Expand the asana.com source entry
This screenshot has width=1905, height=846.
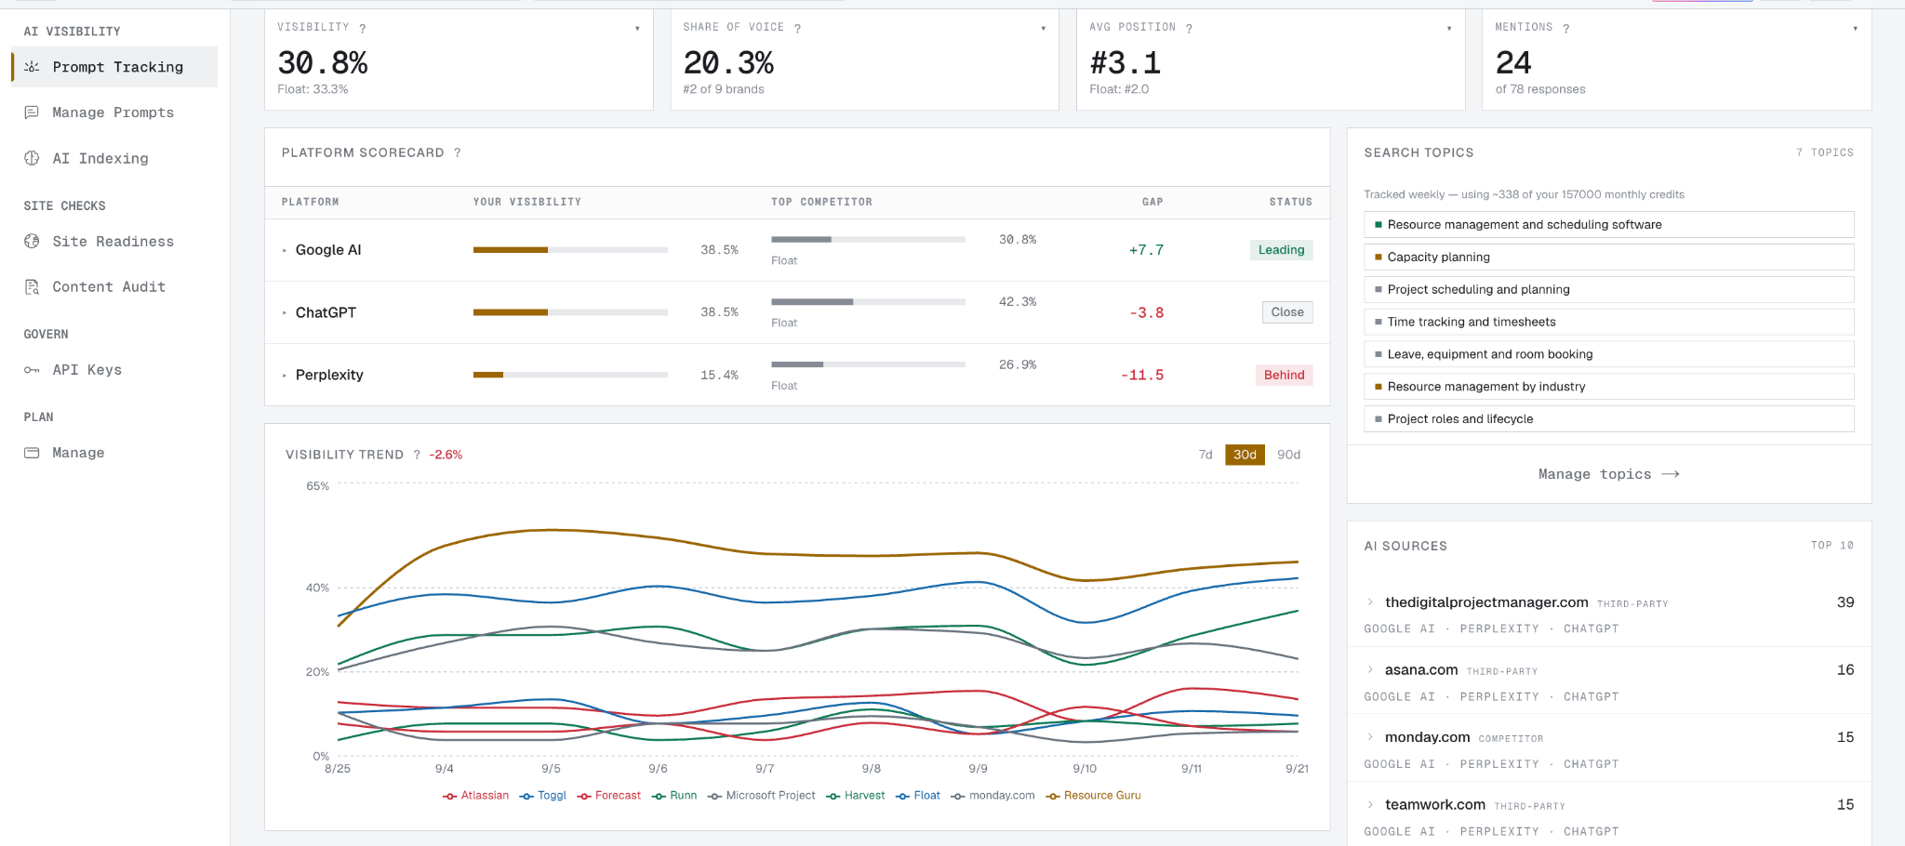click(1370, 669)
